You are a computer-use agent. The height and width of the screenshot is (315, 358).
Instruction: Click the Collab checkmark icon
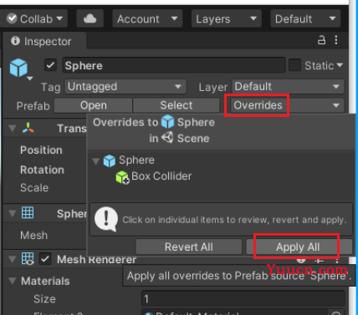coord(12,18)
